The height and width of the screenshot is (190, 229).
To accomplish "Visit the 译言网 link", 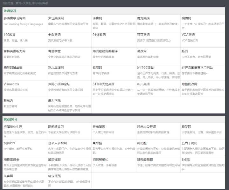I will (x=97, y=18).
